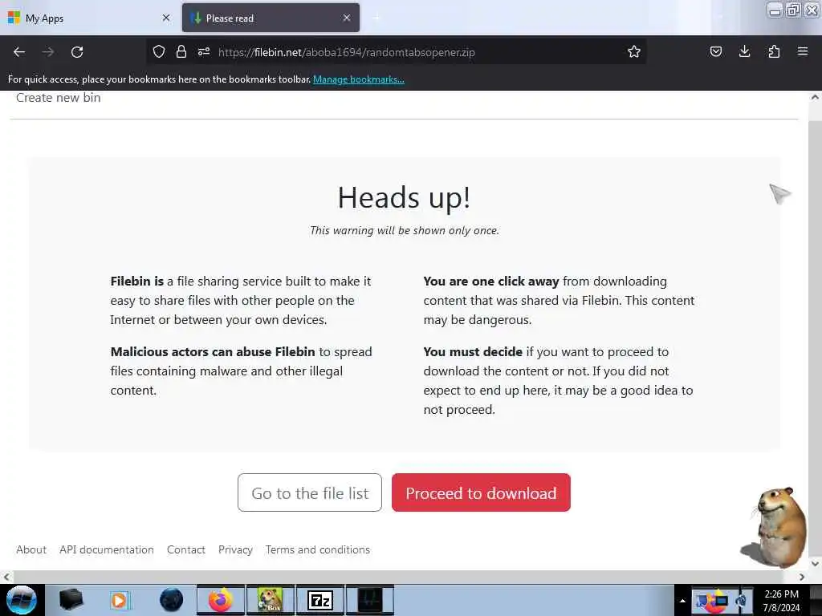This screenshot has width=822, height=616.
Task: Open Terms and conditions link
Action: [x=318, y=550]
